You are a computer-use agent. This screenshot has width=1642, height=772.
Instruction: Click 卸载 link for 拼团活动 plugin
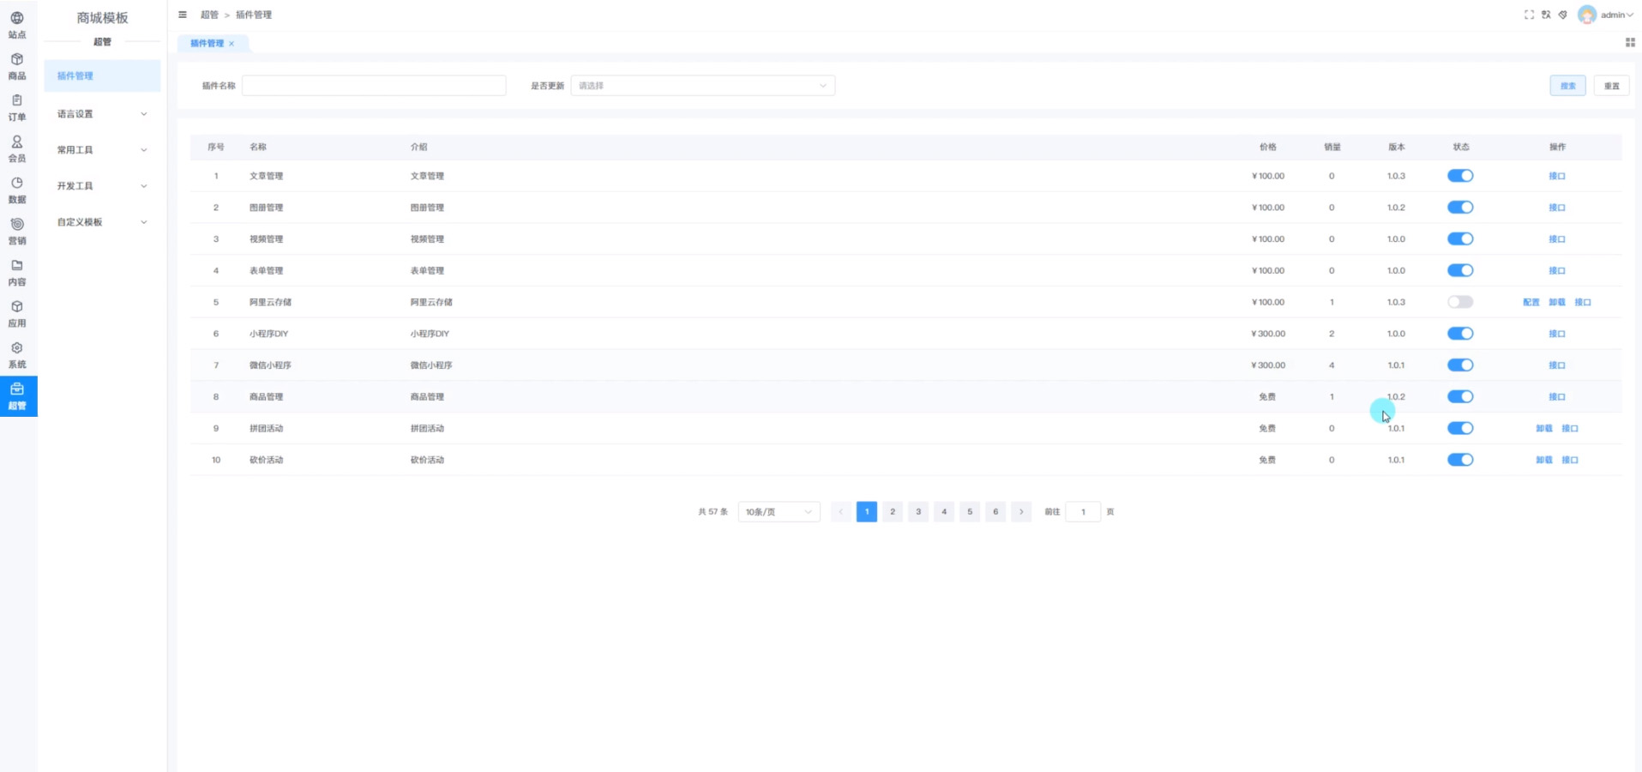click(1543, 428)
